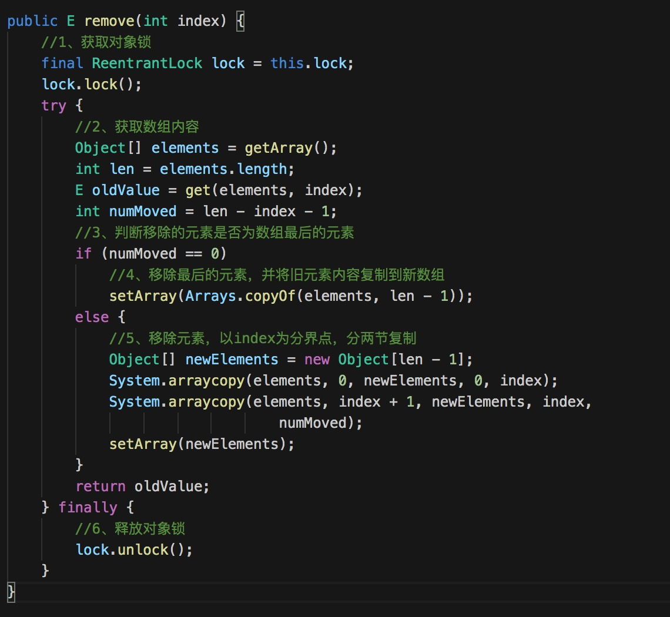This screenshot has width=670, height=617.
Task: Click the 'try' keyword
Action: click(x=53, y=106)
